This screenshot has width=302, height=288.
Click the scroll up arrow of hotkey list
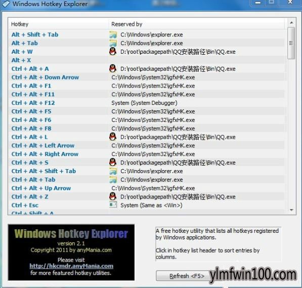(291, 23)
